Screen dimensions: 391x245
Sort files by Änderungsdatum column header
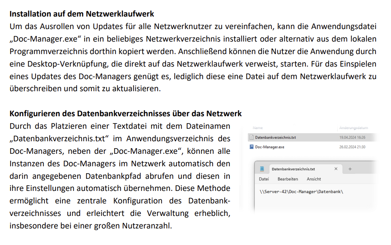(354, 128)
